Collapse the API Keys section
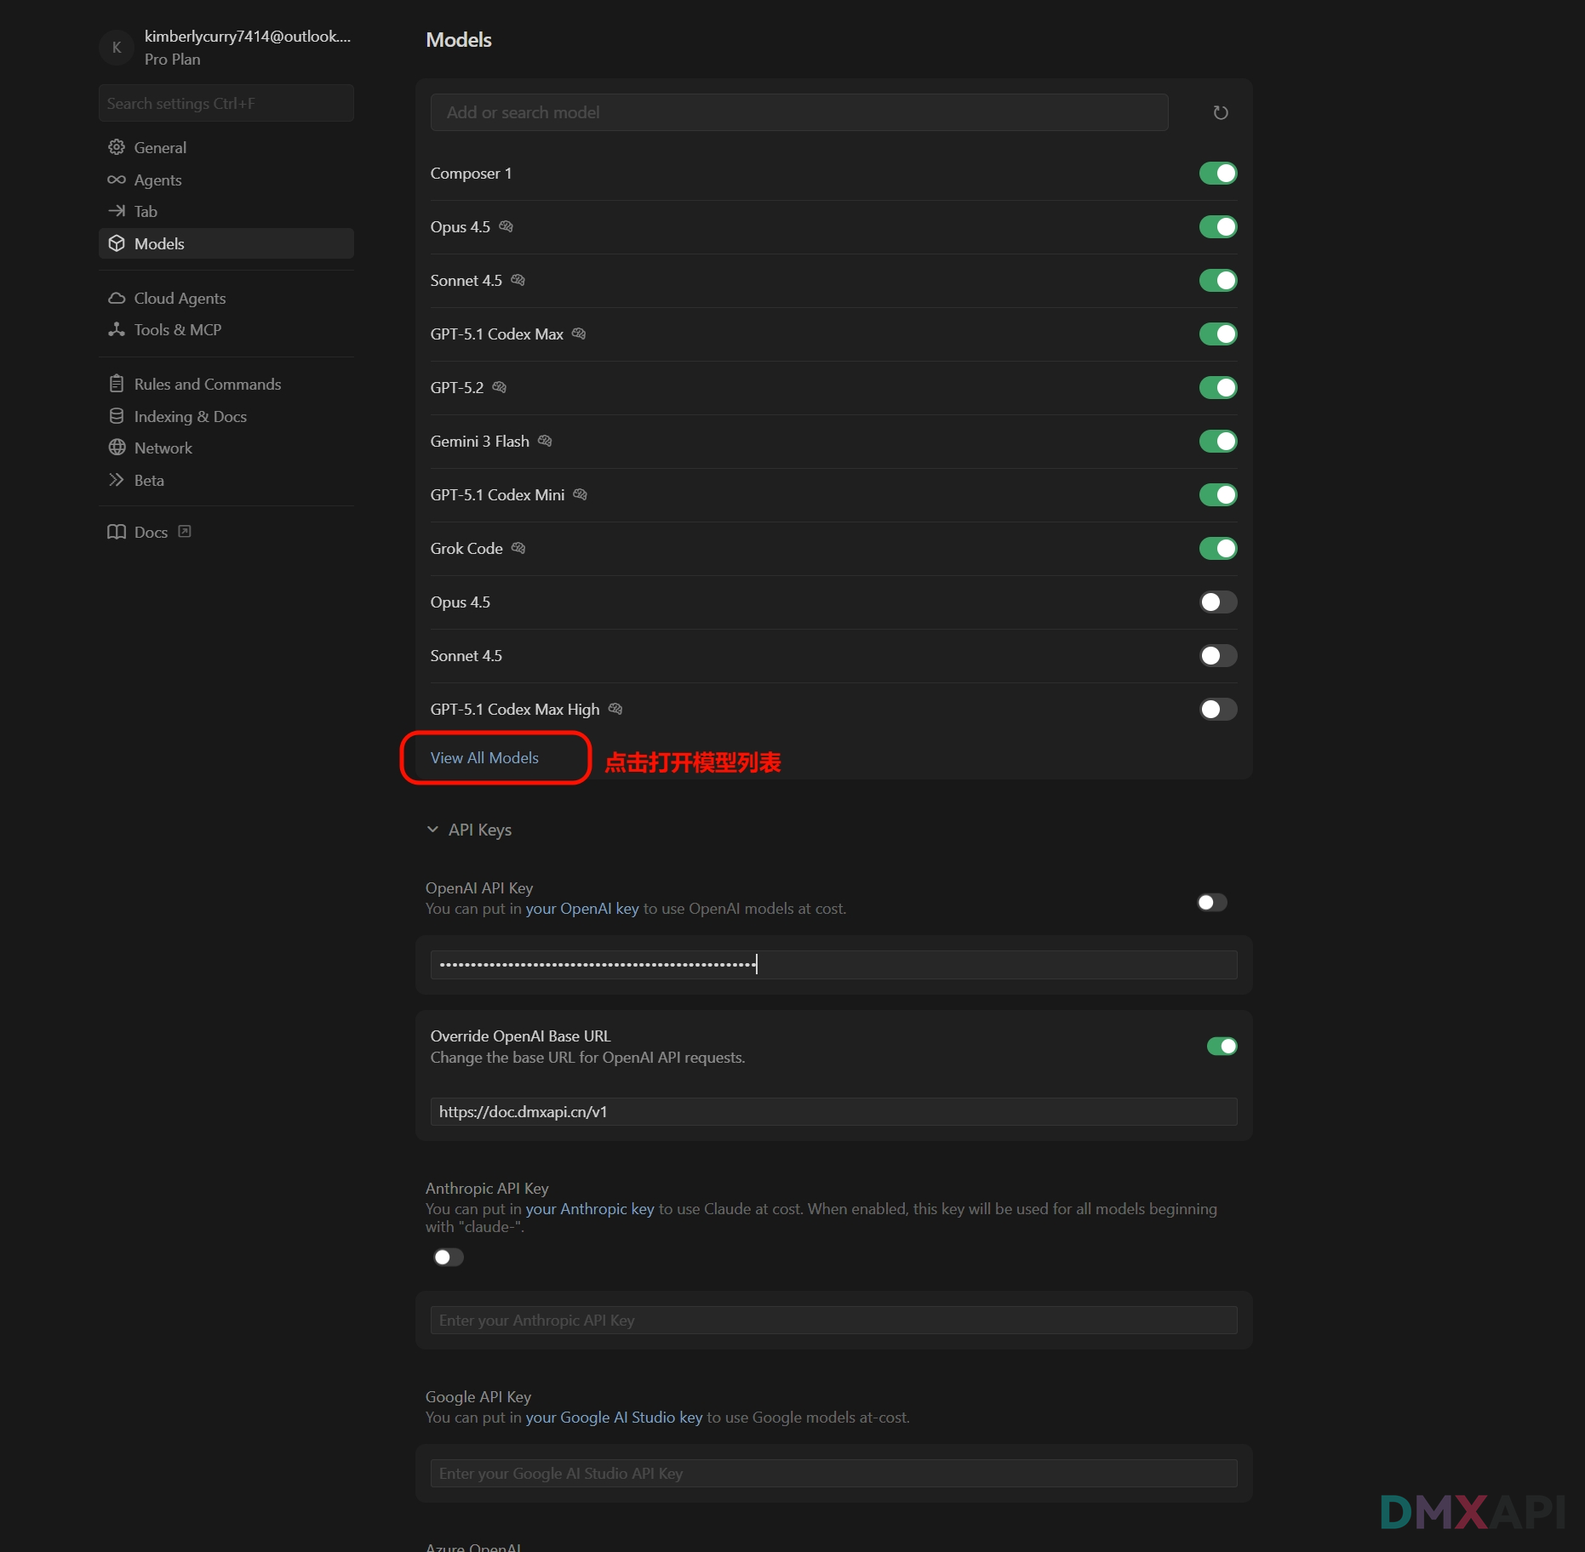The height and width of the screenshot is (1552, 1585). pos(432,830)
